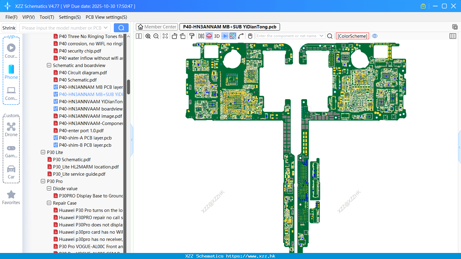Viewport: 461px width, 259px height.
Task: Click the Shrink button
Action: pyautogui.click(x=9, y=28)
